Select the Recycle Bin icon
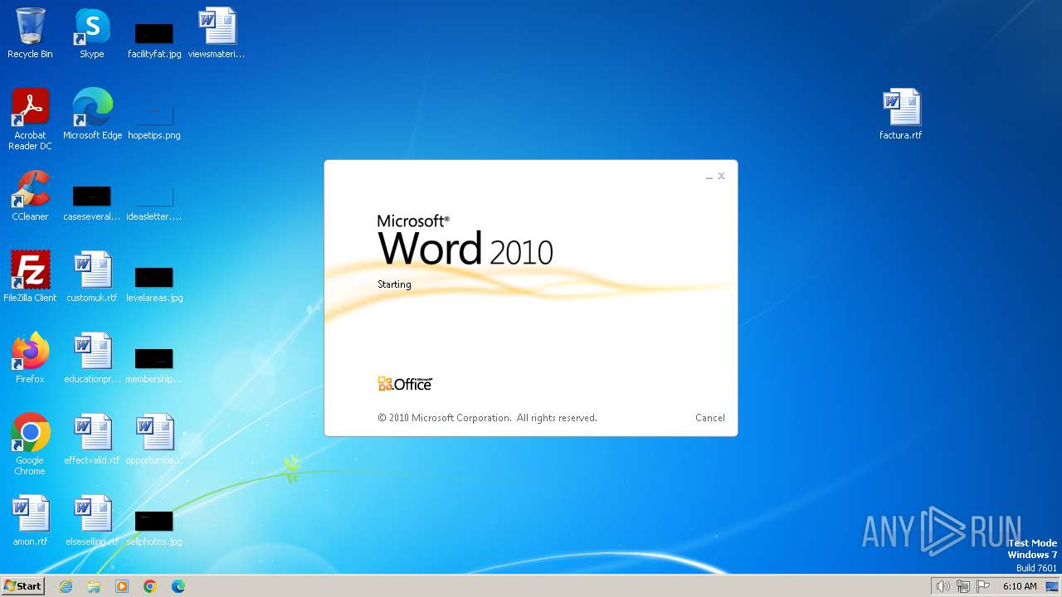Image resolution: width=1062 pixels, height=597 pixels. (x=30, y=33)
